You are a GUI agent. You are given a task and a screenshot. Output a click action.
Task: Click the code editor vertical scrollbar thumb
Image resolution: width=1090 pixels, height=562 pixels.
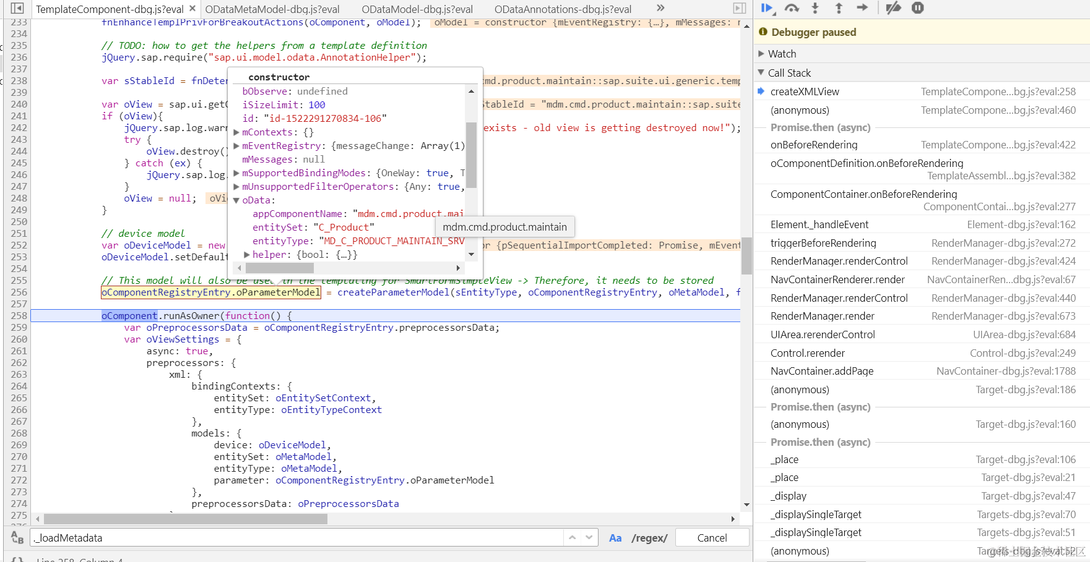pos(746,255)
